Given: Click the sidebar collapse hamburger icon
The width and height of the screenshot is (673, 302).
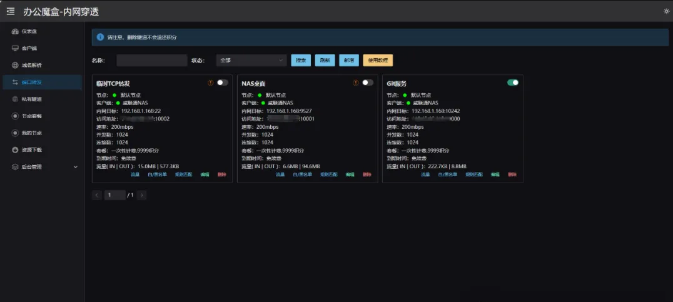Looking at the screenshot, I should point(11,11).
